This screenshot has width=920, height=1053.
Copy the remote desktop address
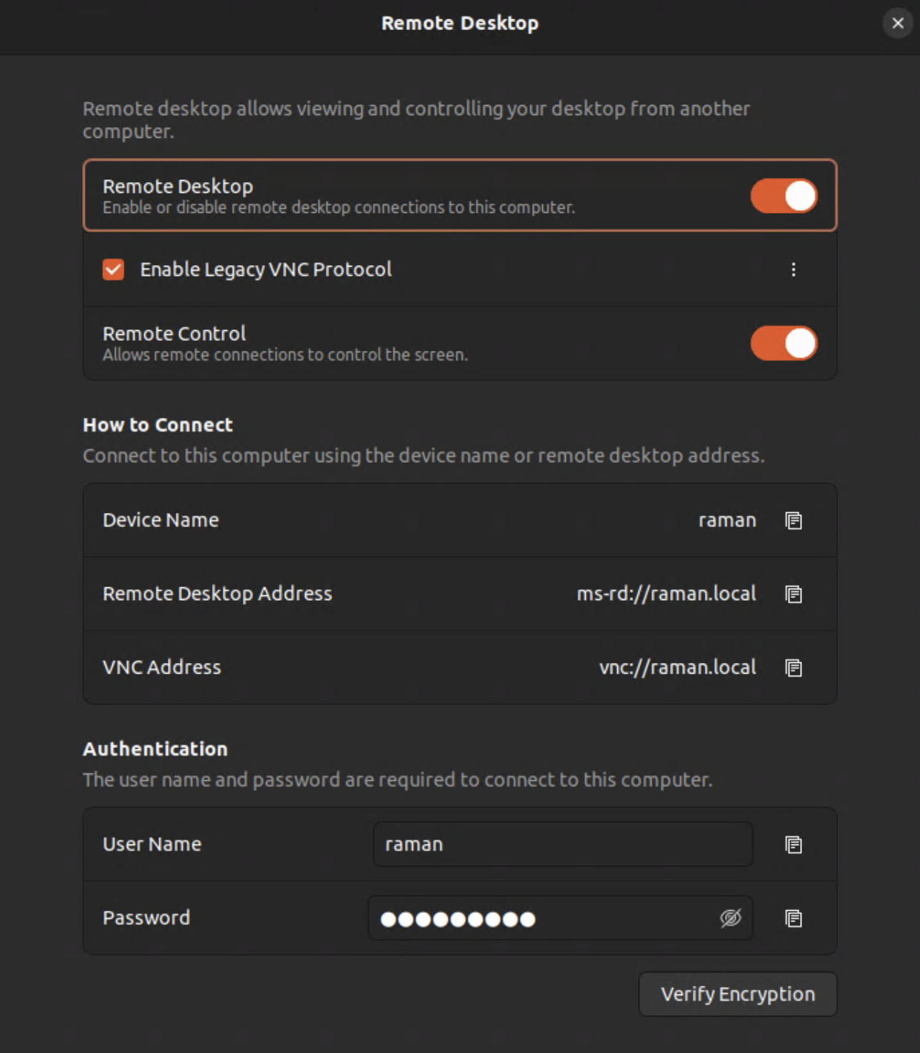[x=793, y=594]
